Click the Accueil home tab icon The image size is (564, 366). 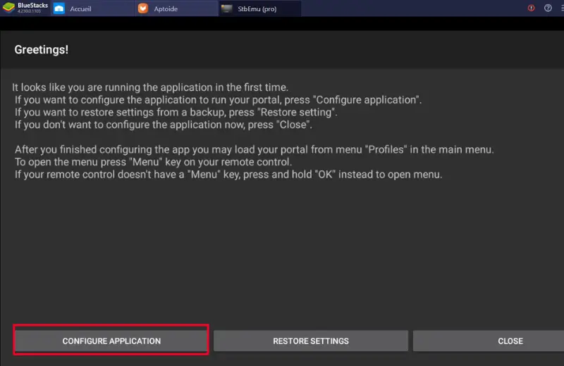59,8
